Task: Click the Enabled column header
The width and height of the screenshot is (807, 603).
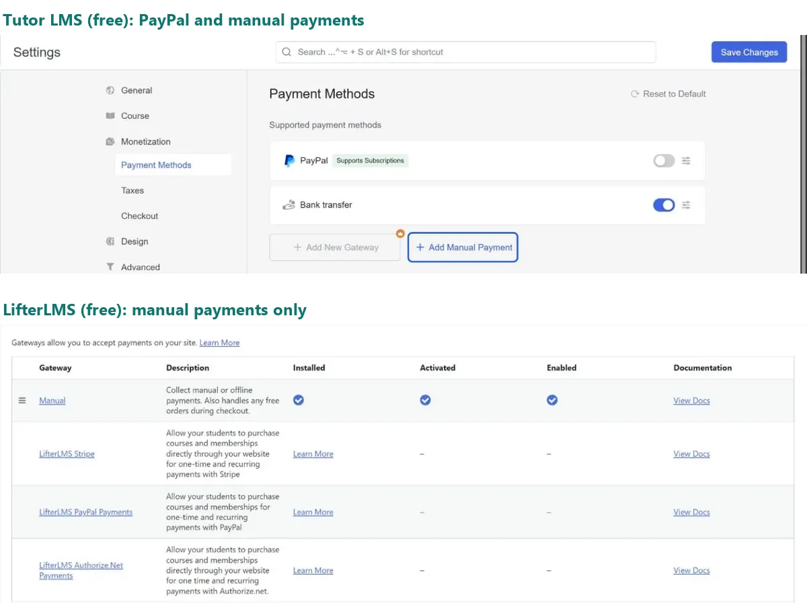Action: tap(562, 368)
